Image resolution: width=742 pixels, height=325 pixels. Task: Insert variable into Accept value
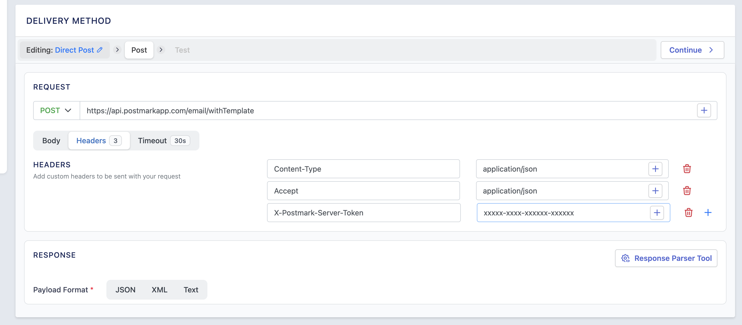click(655, 191)
